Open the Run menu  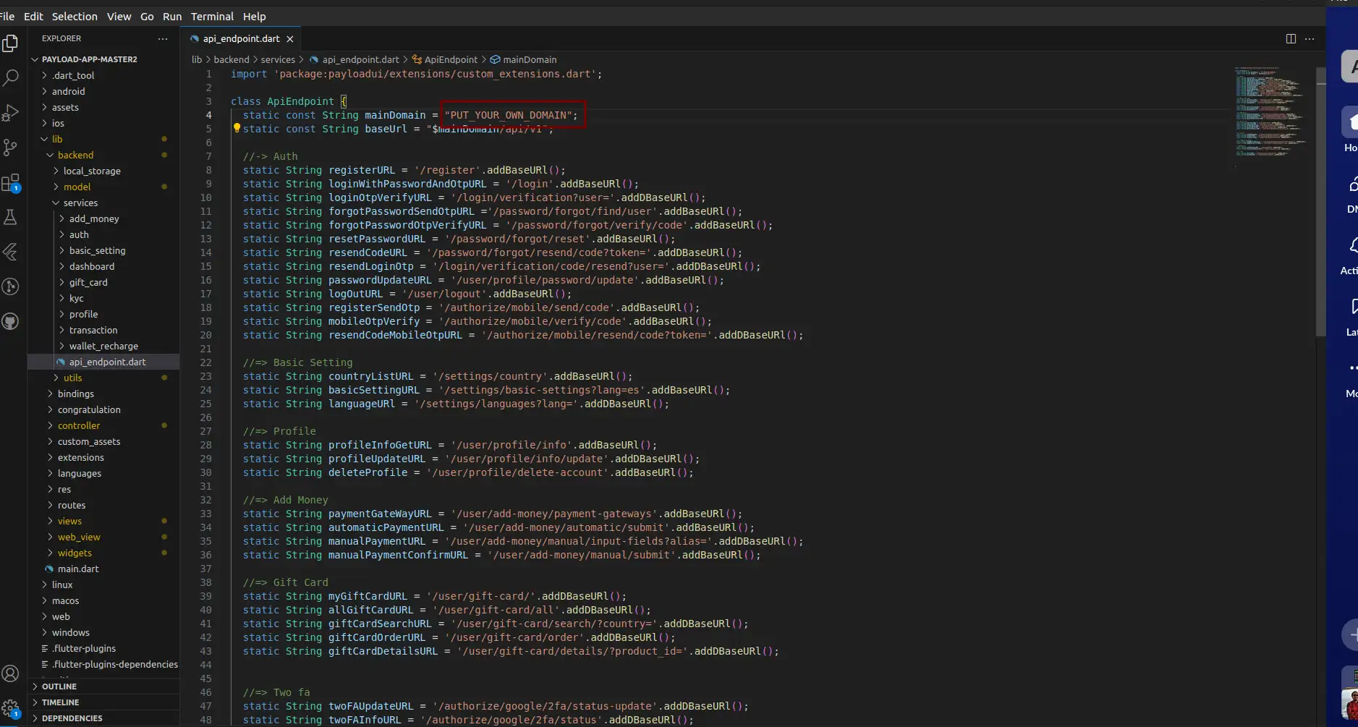[172, 16]
